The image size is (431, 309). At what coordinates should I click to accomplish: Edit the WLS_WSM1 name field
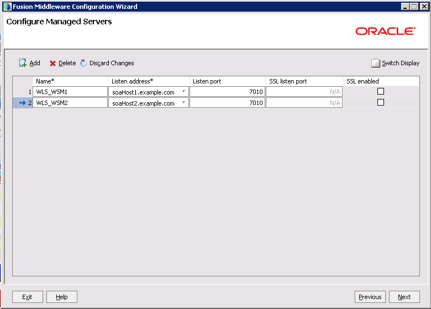70,92
